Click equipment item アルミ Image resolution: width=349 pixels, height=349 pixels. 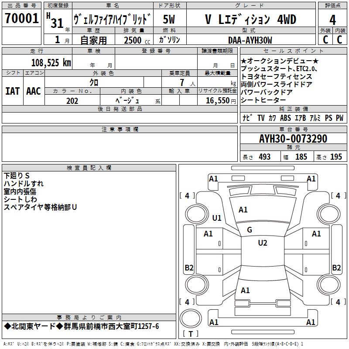tap(315, 118)
